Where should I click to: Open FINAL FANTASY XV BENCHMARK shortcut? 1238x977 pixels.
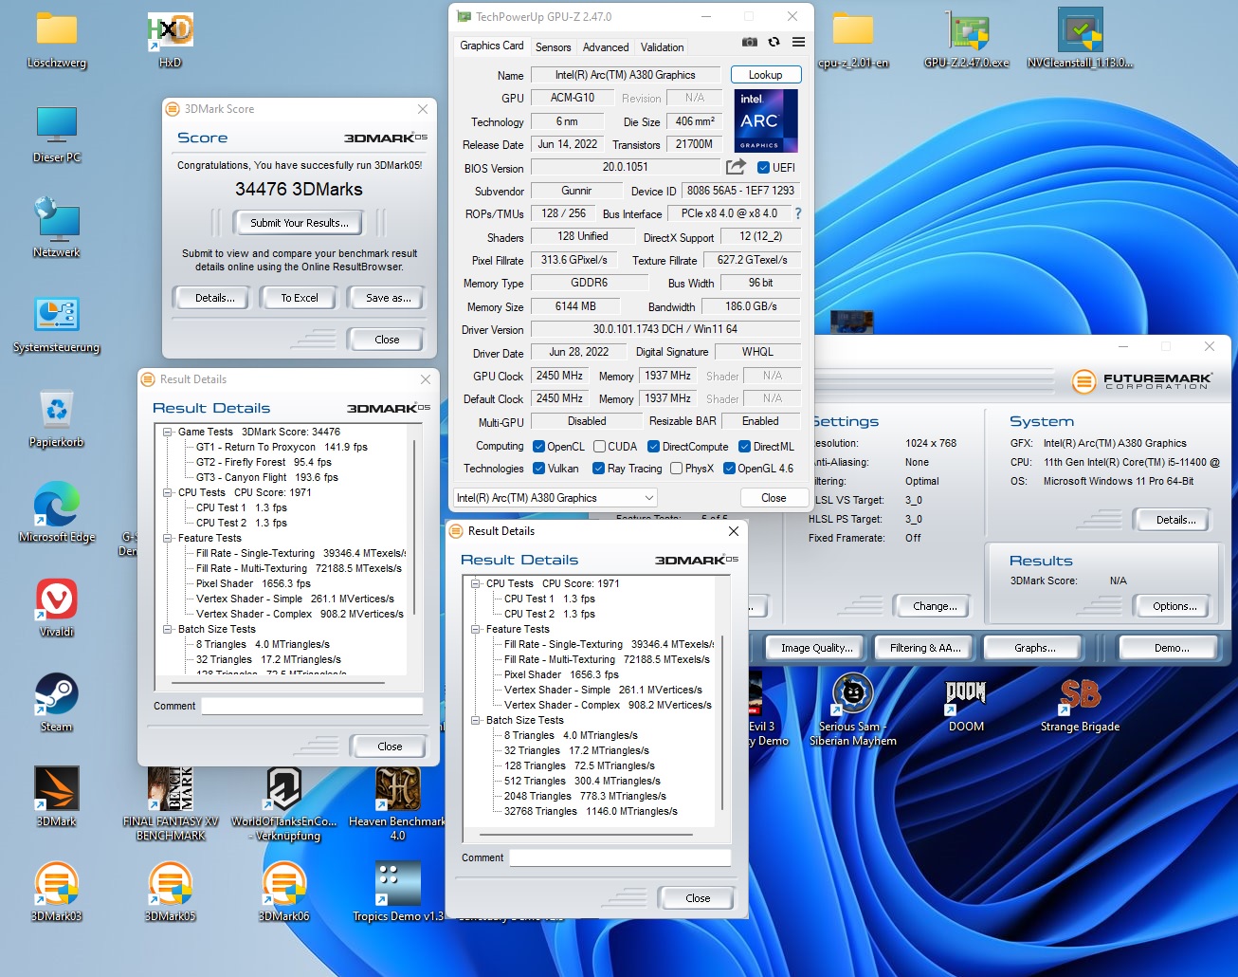(171, 803)
